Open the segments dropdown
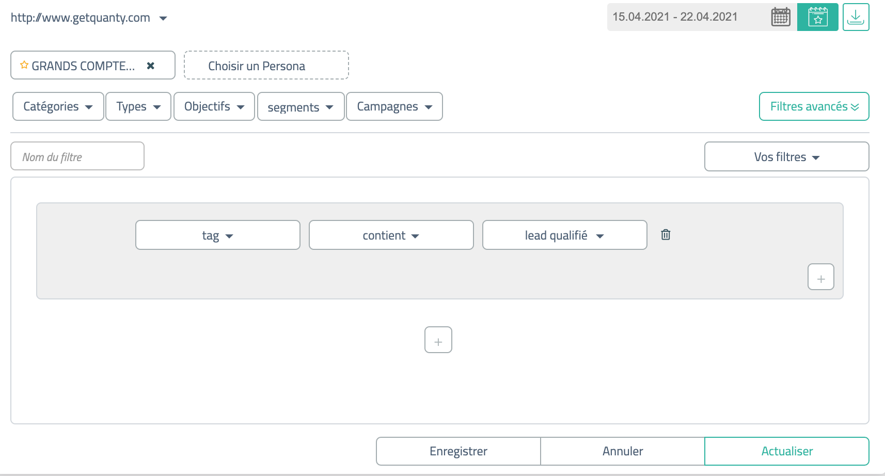The image size is (885, 476). click(x=301, y=106)
